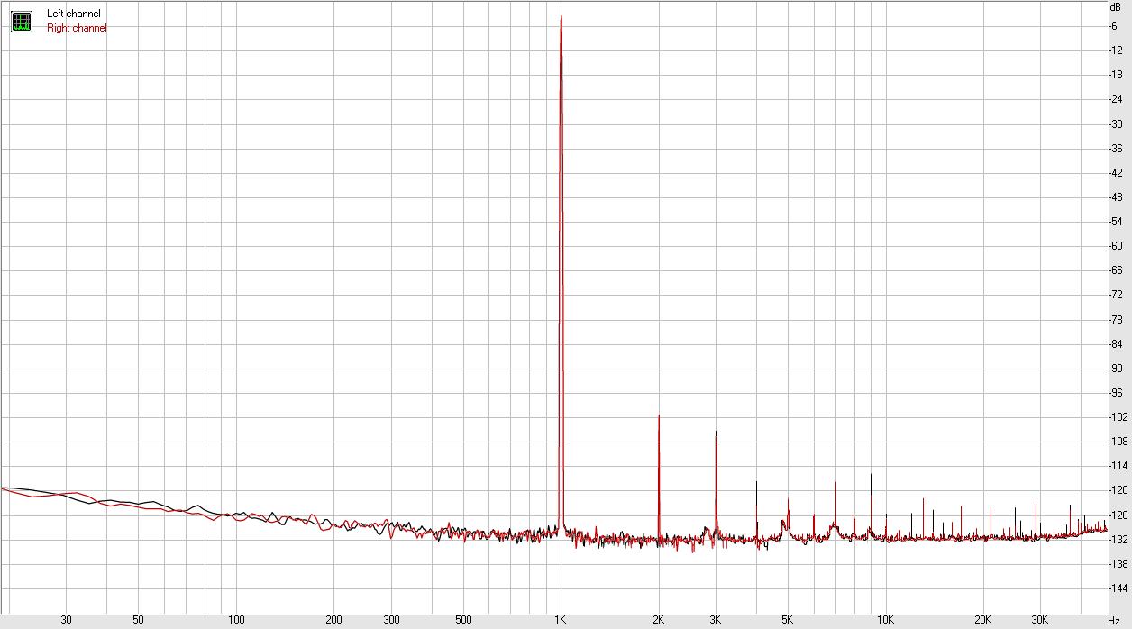
Task: Click the 100 Hz frequency axis label
Action: click(236, 620)
